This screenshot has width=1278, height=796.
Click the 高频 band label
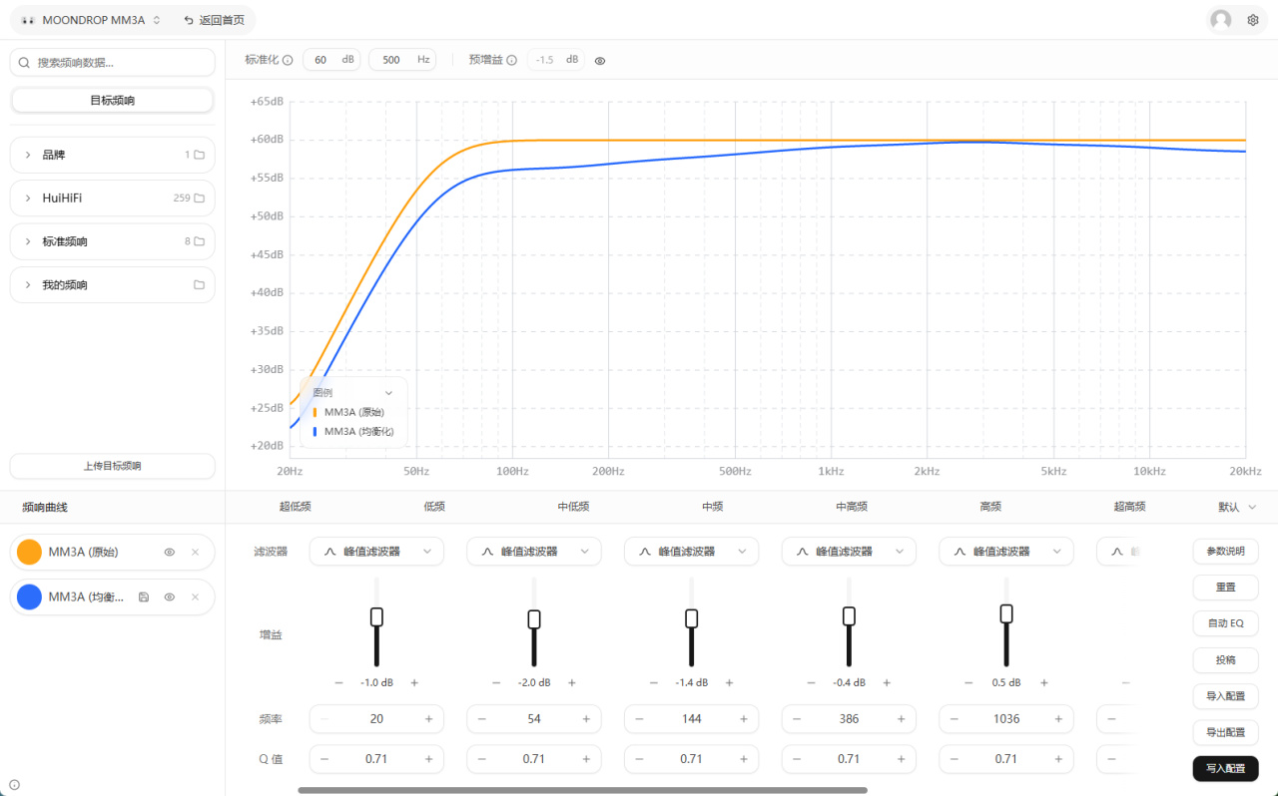pos(990,507)
